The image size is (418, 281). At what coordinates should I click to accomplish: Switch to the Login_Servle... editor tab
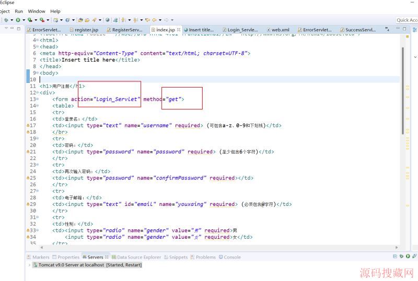(x=240, y=30)
